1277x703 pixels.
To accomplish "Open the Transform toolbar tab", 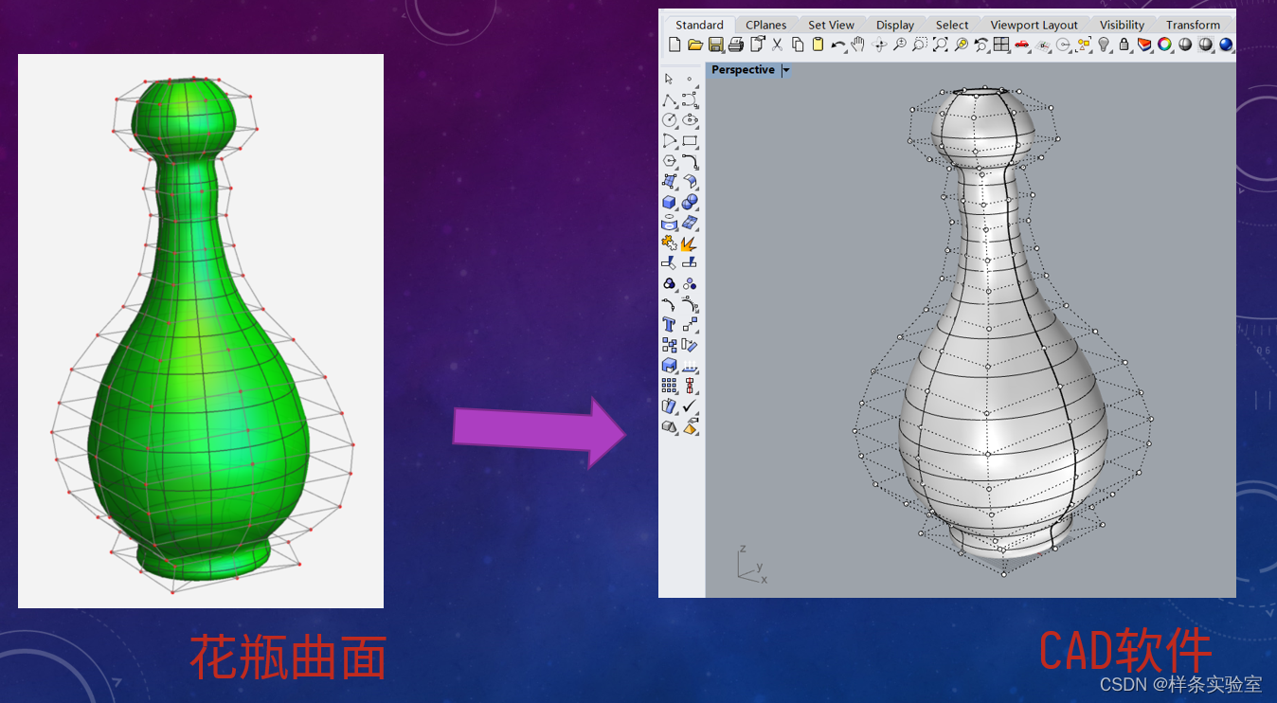I will point(1194,25).
